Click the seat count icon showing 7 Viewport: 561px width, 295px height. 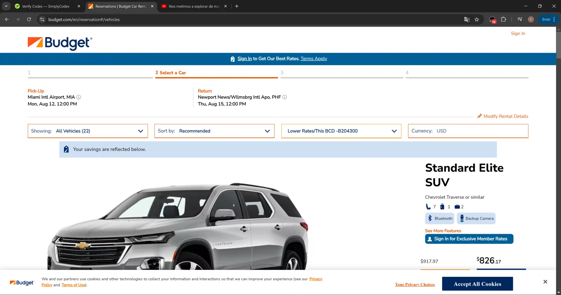point(428,207)
